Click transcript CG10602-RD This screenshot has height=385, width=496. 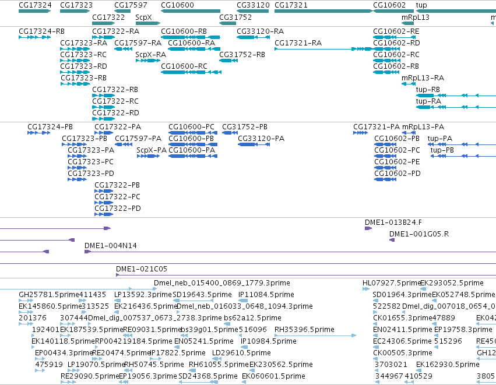pyautogui.click(x=386, y=49)
